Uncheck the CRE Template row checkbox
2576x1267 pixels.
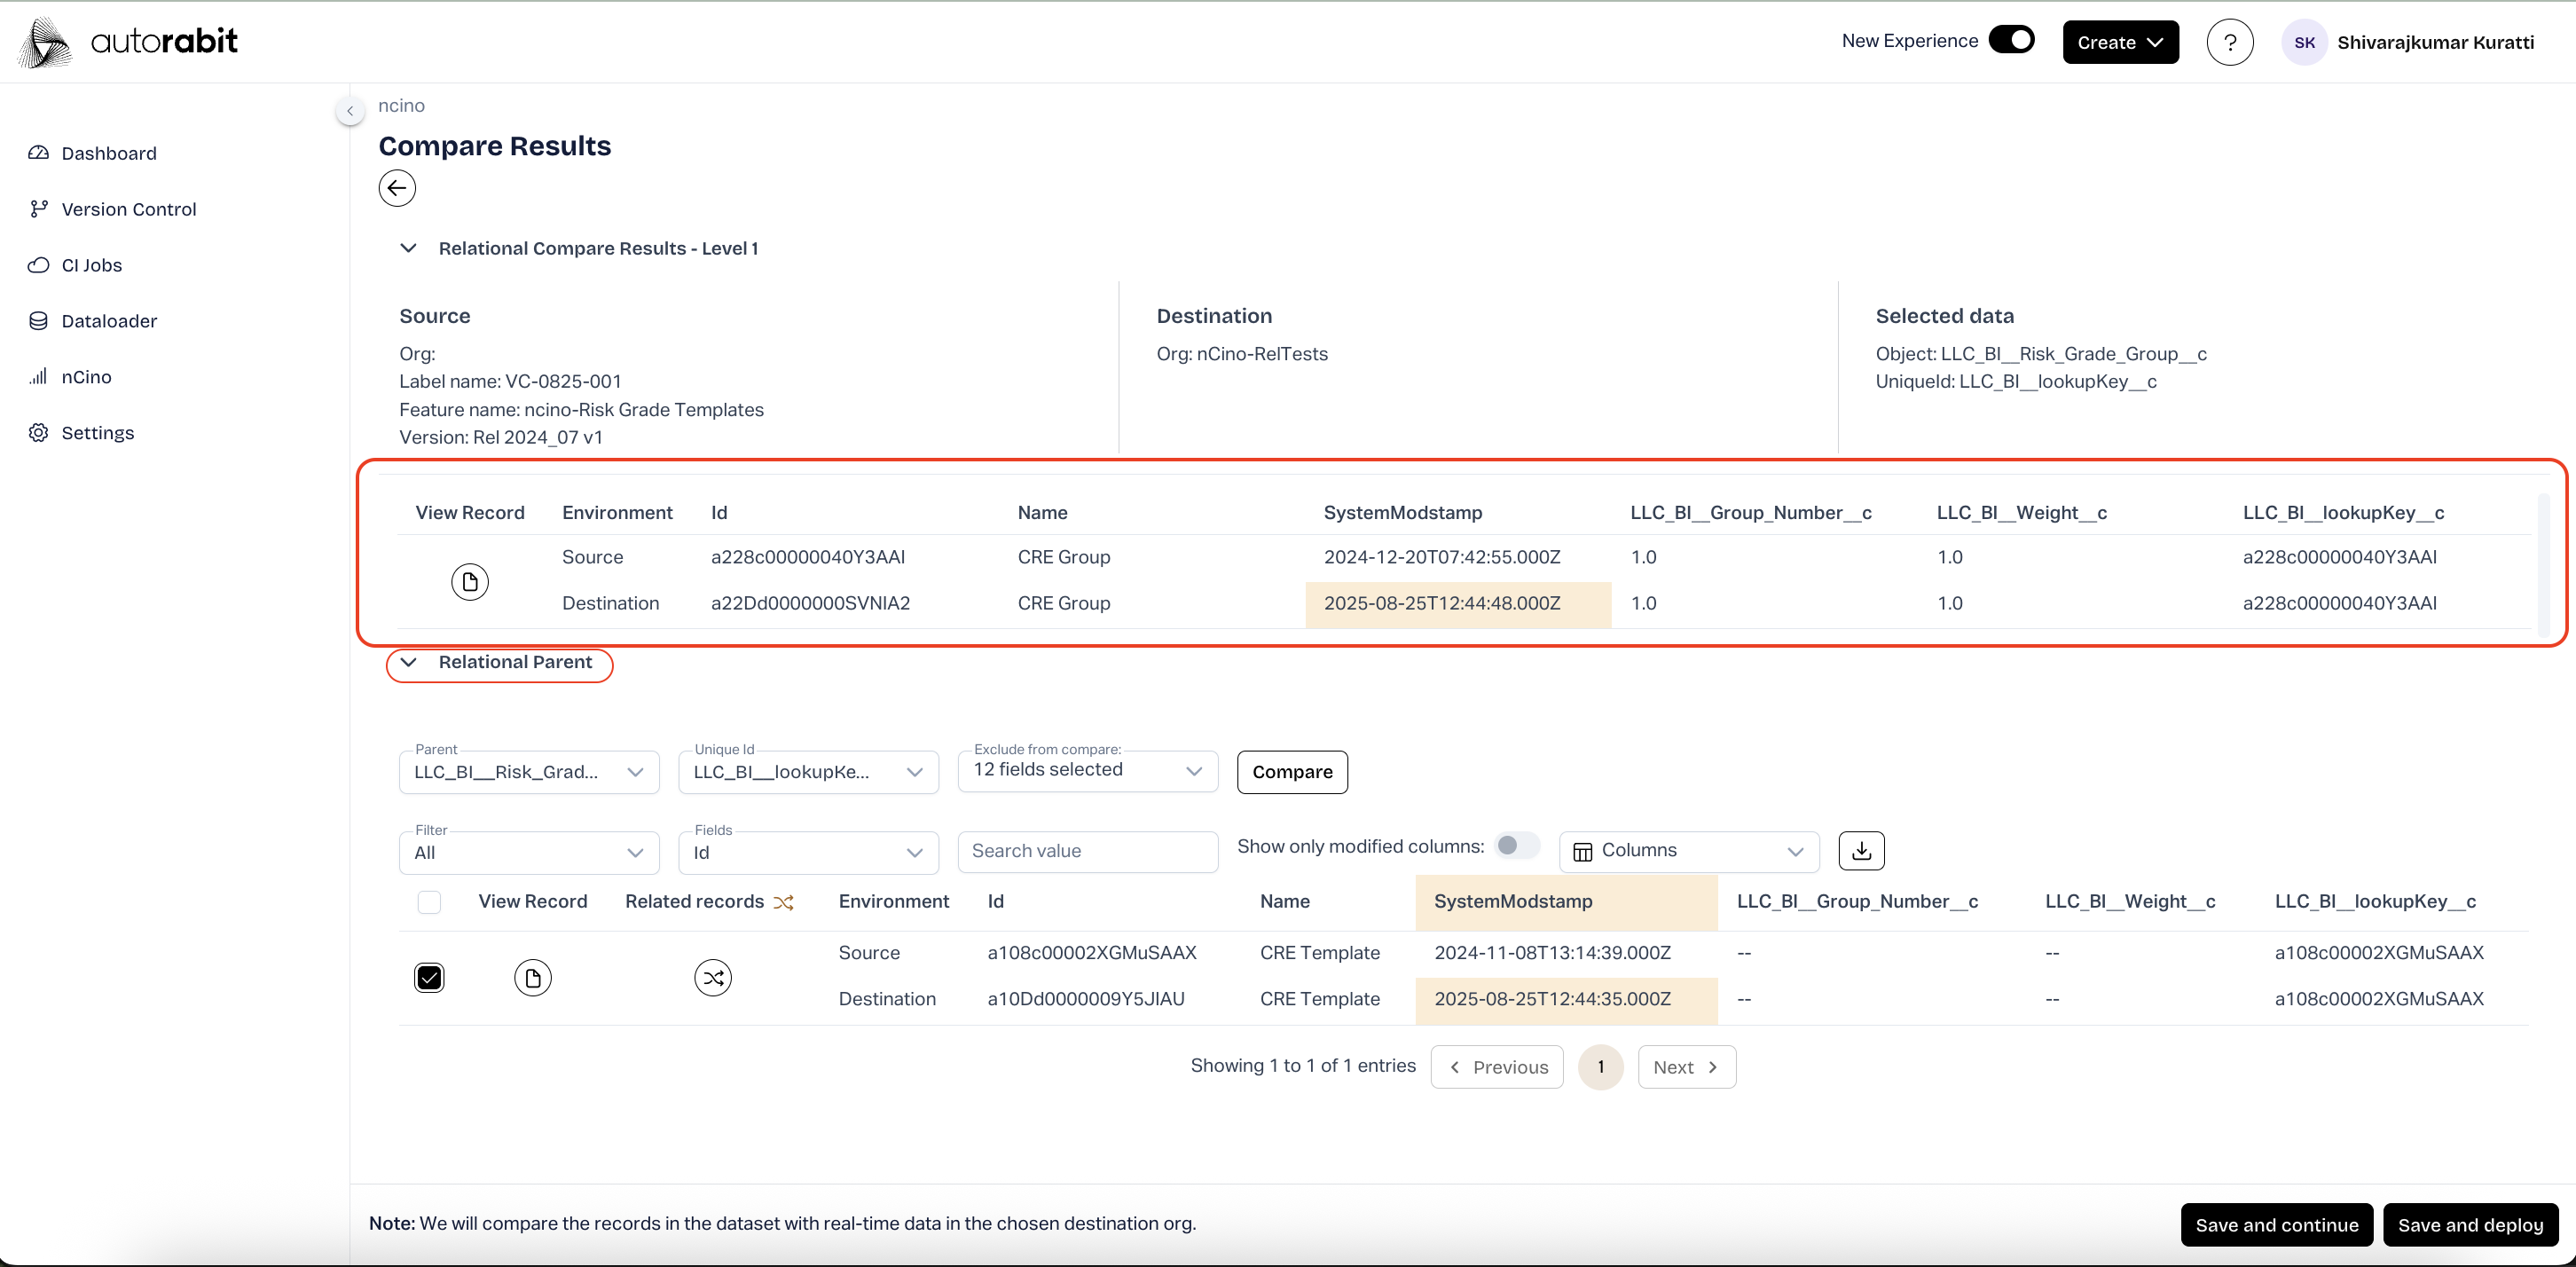(429, 977)
